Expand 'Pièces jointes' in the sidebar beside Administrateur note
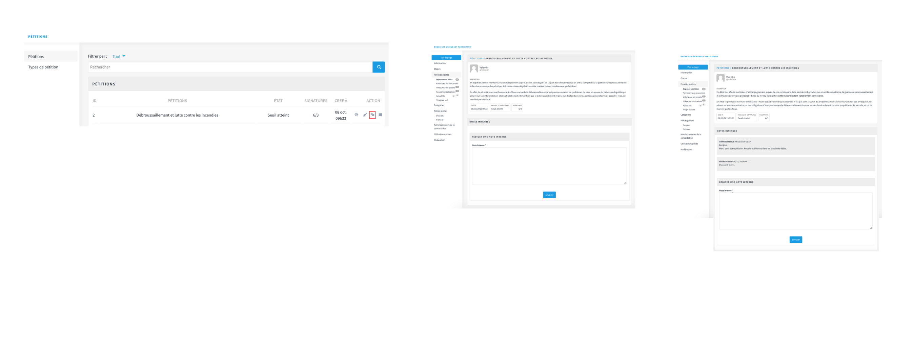This screenshot has height=339, width=912. pyautogui.click(x=687, y=120)
